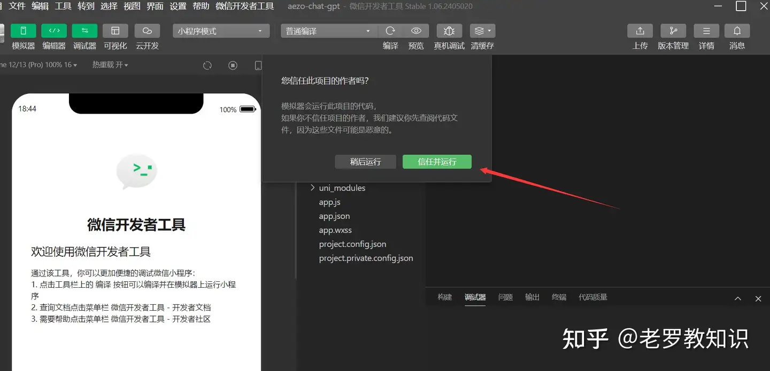Open the 视图 menu
Viewport: 770px width, 371px height.
(x=132, y=6)
